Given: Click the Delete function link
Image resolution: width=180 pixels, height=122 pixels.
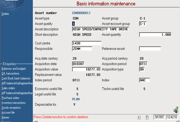Looking at the screenshot, I should coord(5,14).
